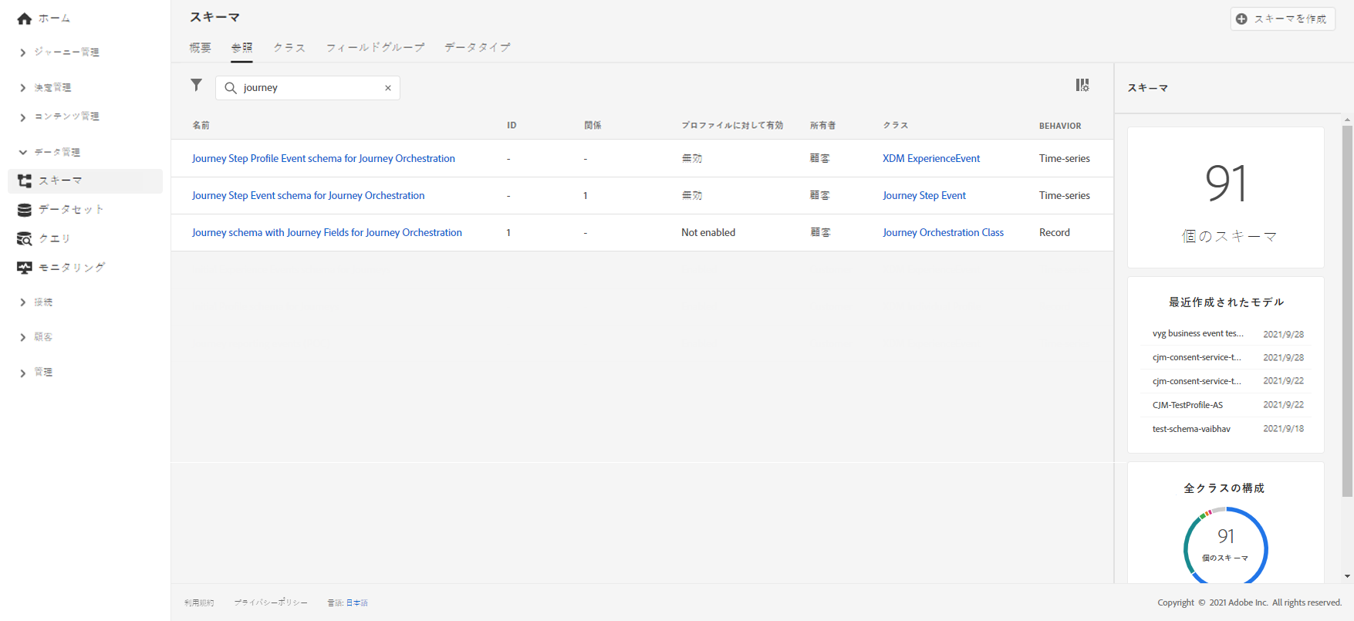Collapse the データ管理 section
The height and width of the screenshot is (621, 1354).
51,152
